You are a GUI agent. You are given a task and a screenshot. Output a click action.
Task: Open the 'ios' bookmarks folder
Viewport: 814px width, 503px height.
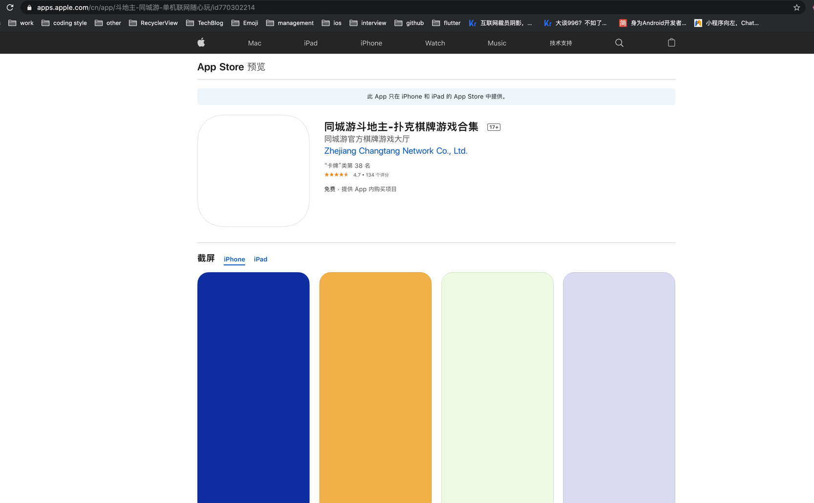tap(332, 23)
